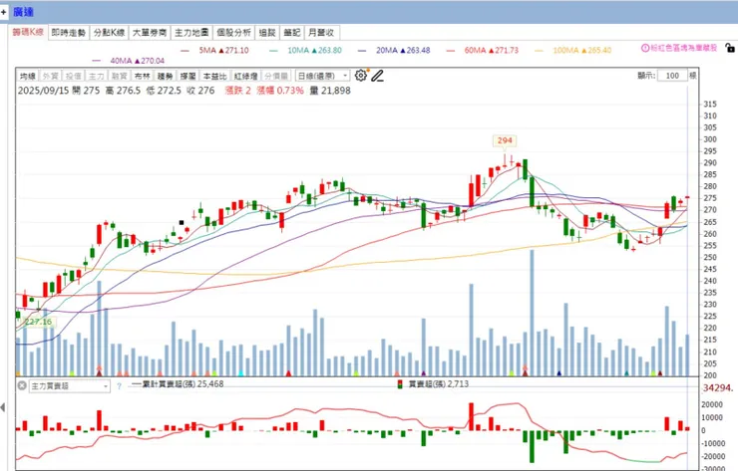738x471 pixels.
Task: Open the 月營收 tab
Action: tap(321, 33)
